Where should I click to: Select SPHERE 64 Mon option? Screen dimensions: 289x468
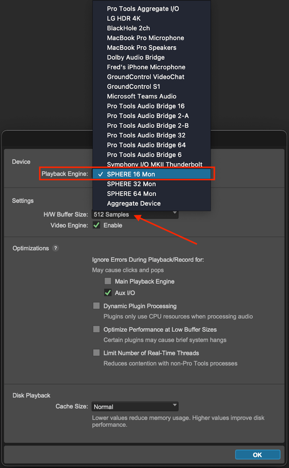point(131,193)
